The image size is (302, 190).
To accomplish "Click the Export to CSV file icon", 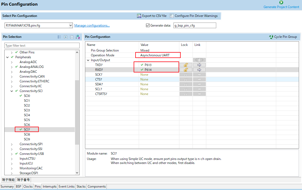I will [139, 16].
